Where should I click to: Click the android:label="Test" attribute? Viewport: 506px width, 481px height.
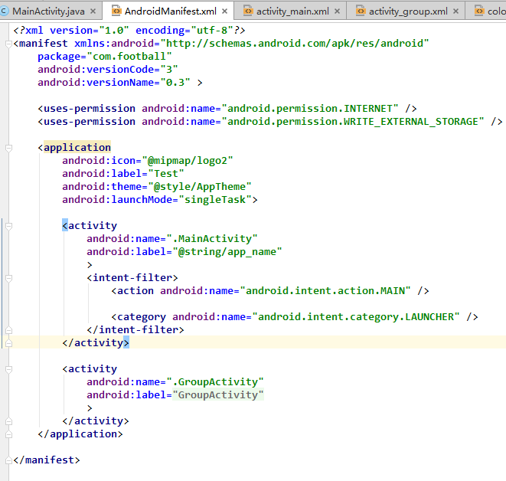click(x=123, y=174)
